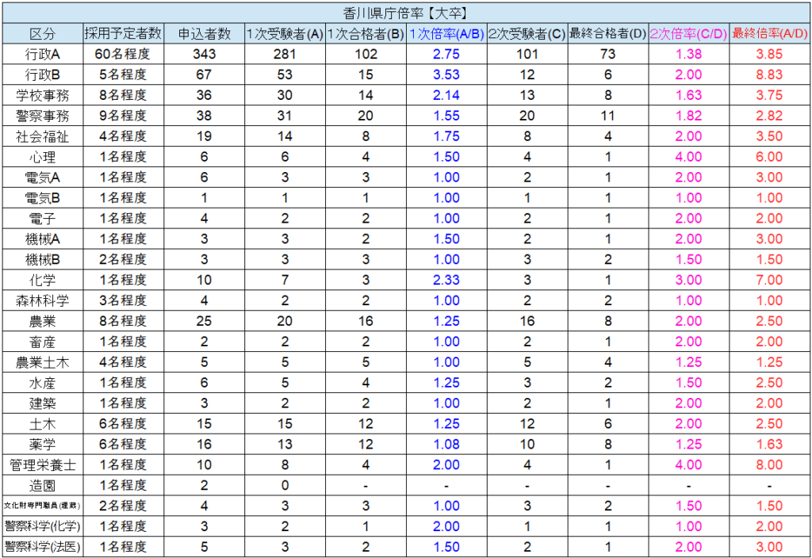Click the 造園 row label
812x558 pixels.
pos(42,485)
